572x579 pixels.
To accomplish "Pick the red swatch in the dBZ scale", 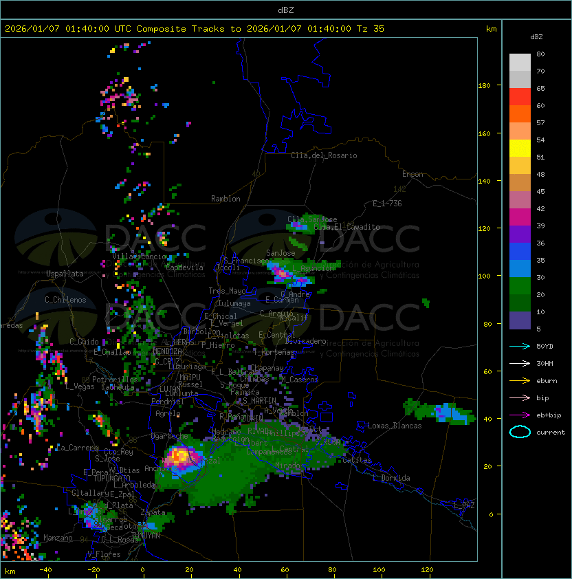I will pyautogui.click(x=520, y=97).
